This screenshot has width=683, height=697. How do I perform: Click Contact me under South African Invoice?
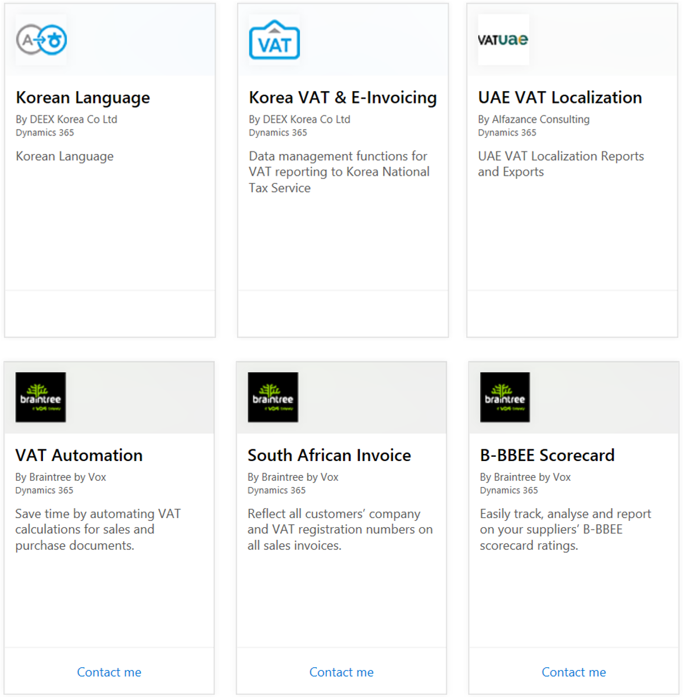click(x=341, y=672)
